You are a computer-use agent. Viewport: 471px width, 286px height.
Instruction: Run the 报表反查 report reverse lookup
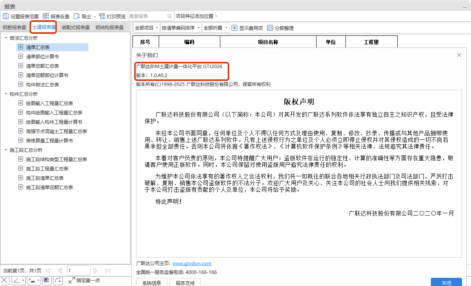[56, 16]
